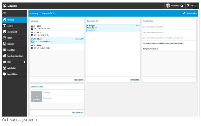Select the 11:10 - 12:05 lesson row
Image resolution: width=201 pixels, height=126 pixels.
57,27
